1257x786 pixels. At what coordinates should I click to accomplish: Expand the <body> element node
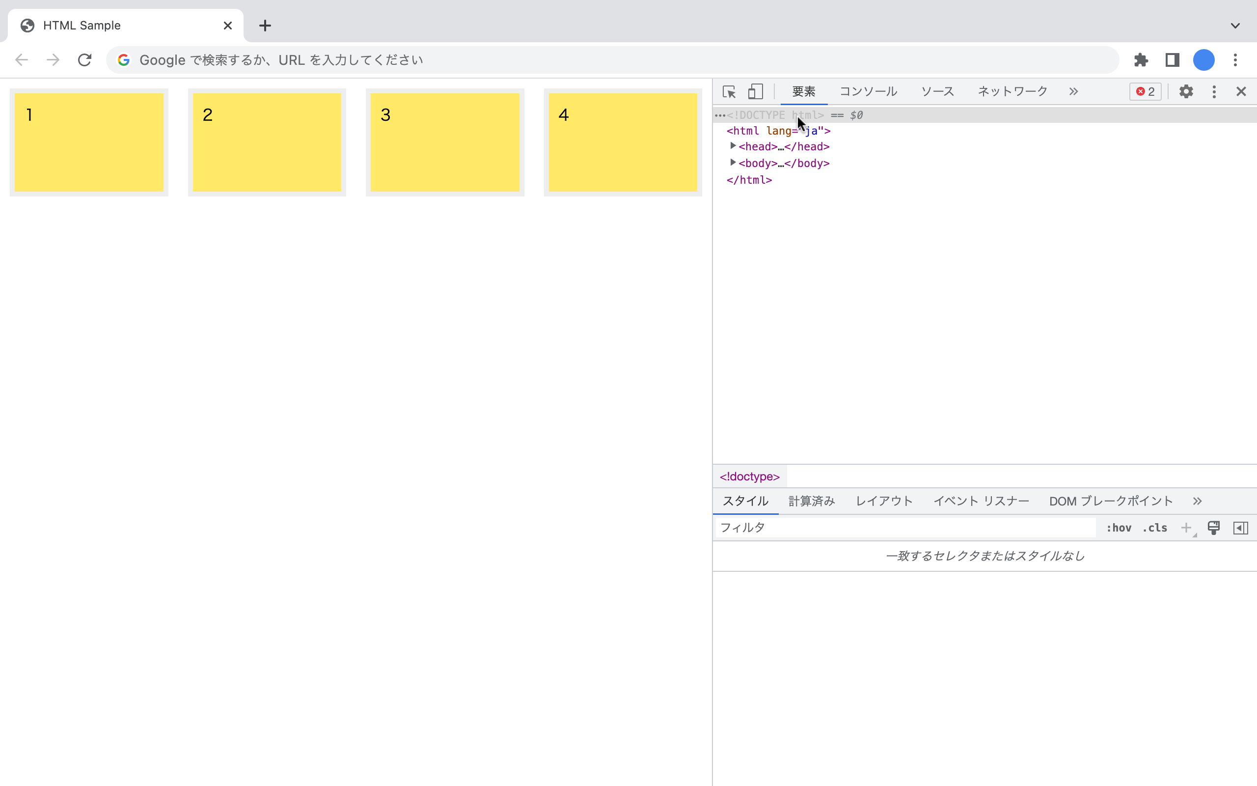[733, 163]
